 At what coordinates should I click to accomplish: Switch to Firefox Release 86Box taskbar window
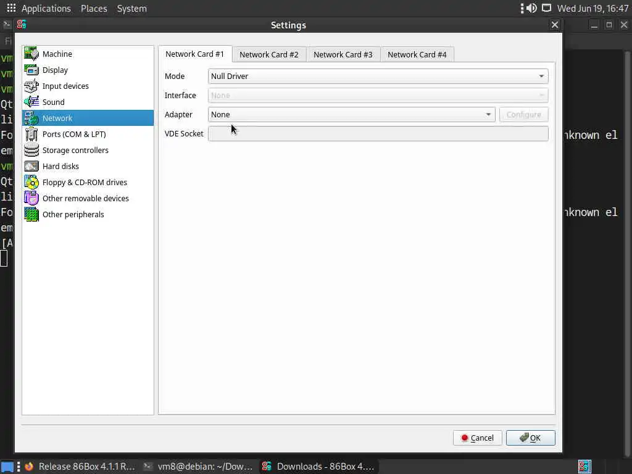80,467
